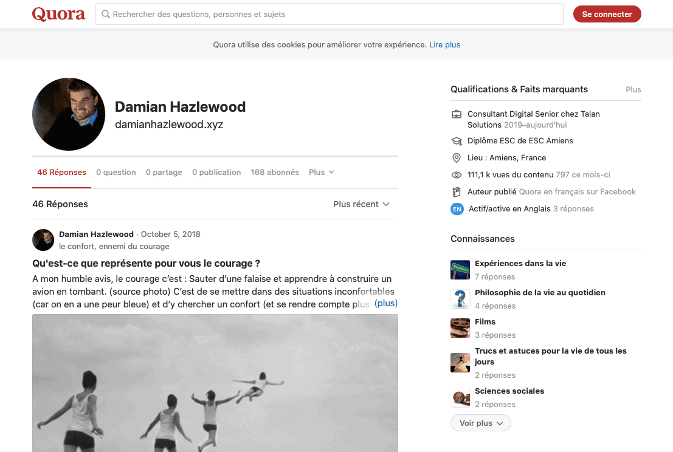The width and height of the screenshot is (673, 452).
Task: Open the Films topic thumbnail
Action: click(x=460, y=328)
